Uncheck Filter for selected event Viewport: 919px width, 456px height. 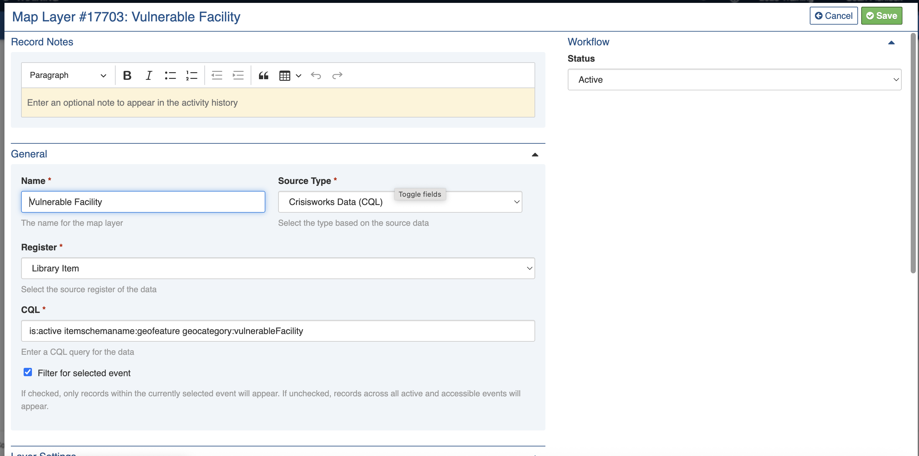pyautogui.click(x=28, y=372)
